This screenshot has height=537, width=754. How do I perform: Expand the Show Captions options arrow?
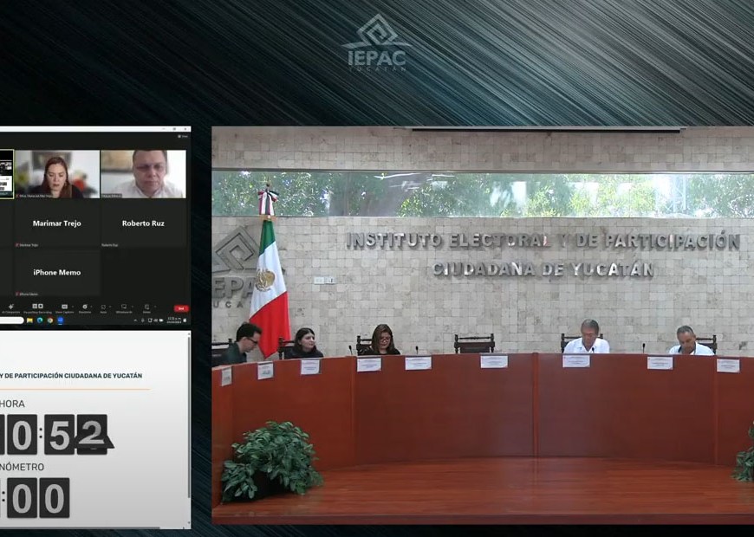pos(72,306)
